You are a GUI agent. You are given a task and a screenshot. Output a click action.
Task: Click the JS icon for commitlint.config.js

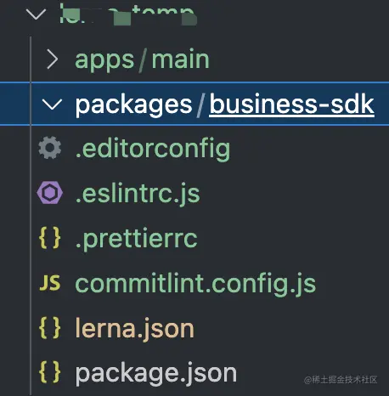coord(50,283)
